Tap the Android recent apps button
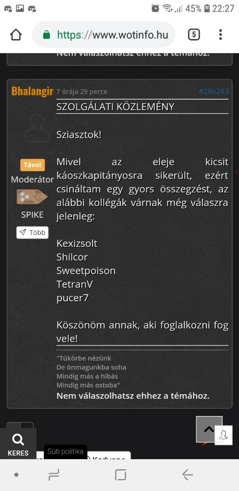239x491 pixels. coord(54,475)
